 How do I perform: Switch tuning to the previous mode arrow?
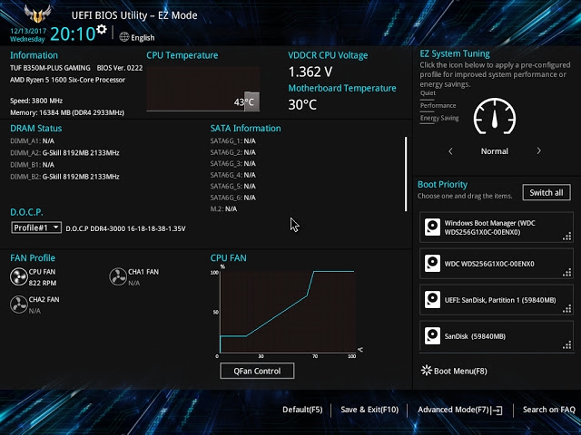450,151
